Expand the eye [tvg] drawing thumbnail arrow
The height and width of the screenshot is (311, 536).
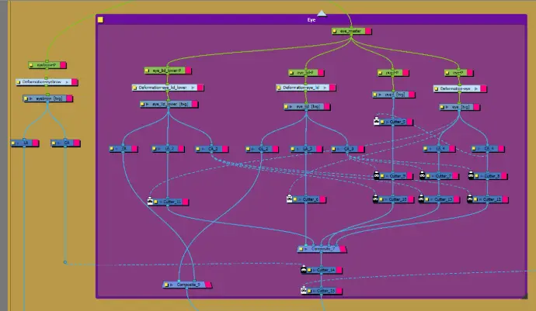click(447, 107)
